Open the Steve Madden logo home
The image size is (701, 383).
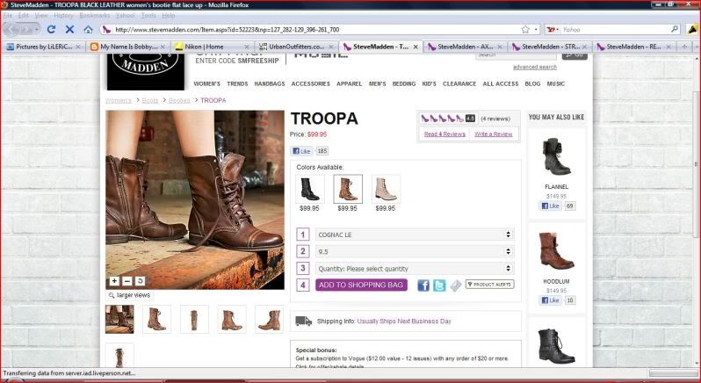pyautogui.click(x=146, y=70)
